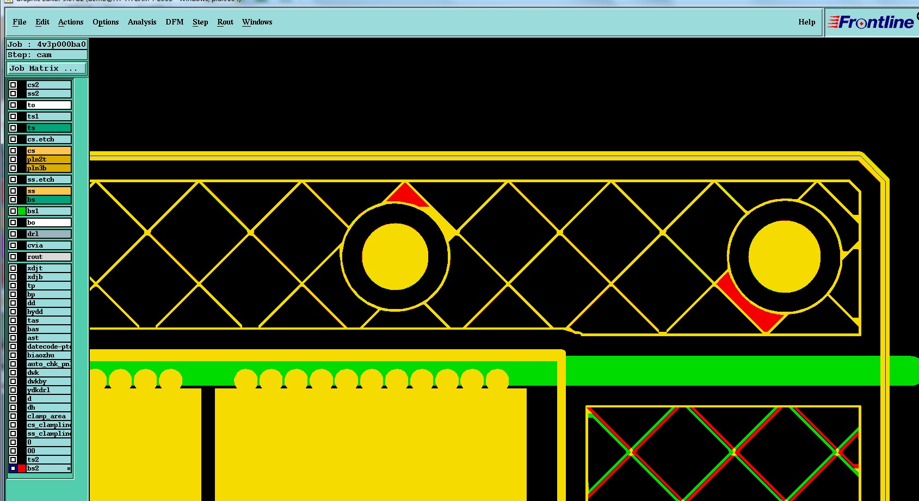Toggle the 0 layer checkbox
919x501 pixels.
point(13,442)
